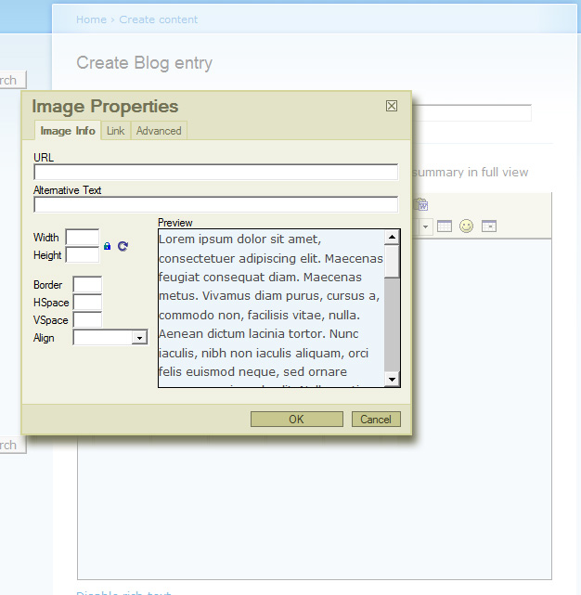Focus the Width input box
This screenshot has width=581, height=595.
(x=83, y=238)
